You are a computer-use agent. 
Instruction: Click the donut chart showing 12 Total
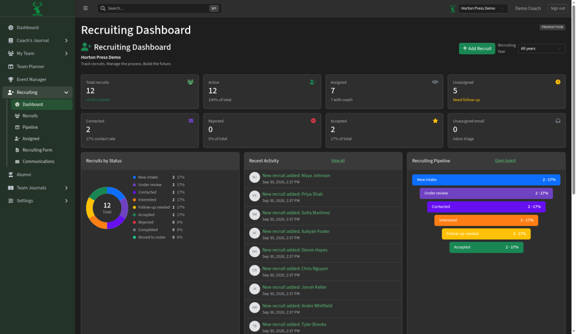pos(107,207)
